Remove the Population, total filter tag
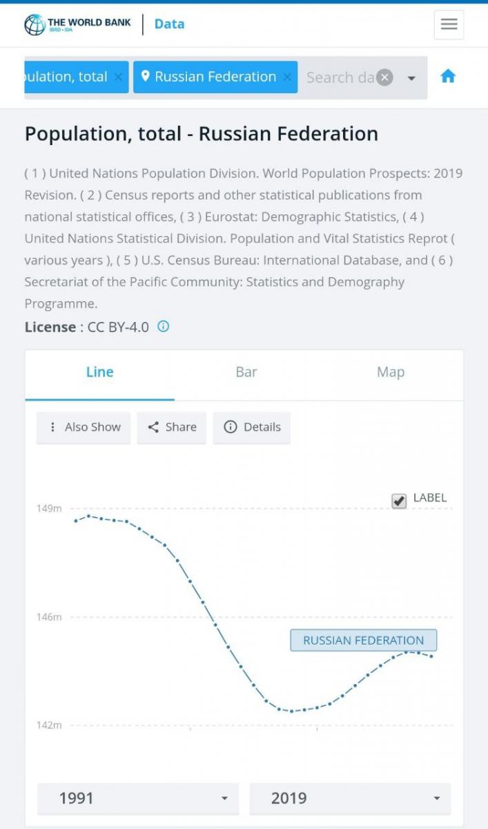The height and width of the screenshot is (829, 488). coord(119,77)
